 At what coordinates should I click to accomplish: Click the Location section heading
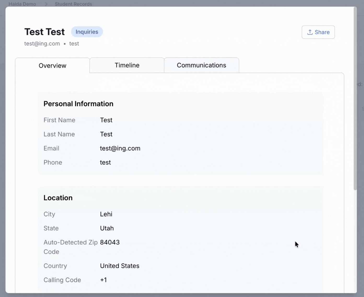click(58, 198)
